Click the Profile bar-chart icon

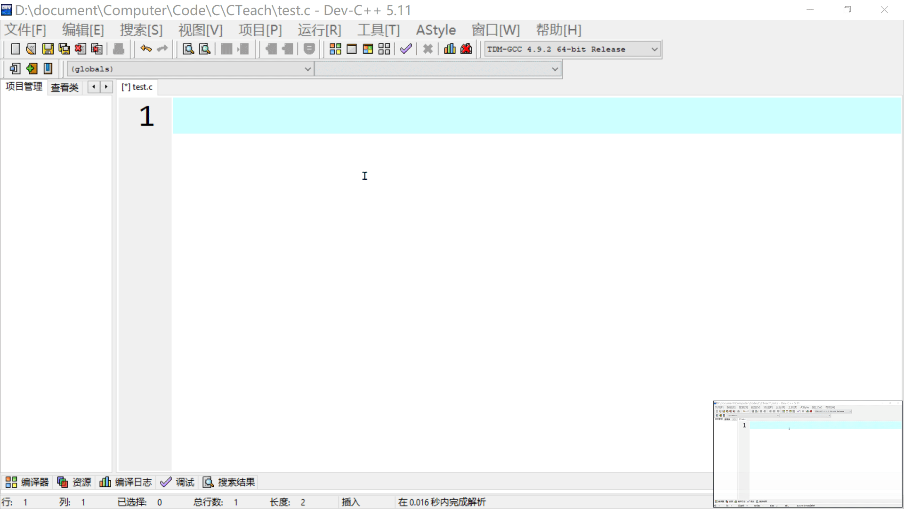[450, 49]
